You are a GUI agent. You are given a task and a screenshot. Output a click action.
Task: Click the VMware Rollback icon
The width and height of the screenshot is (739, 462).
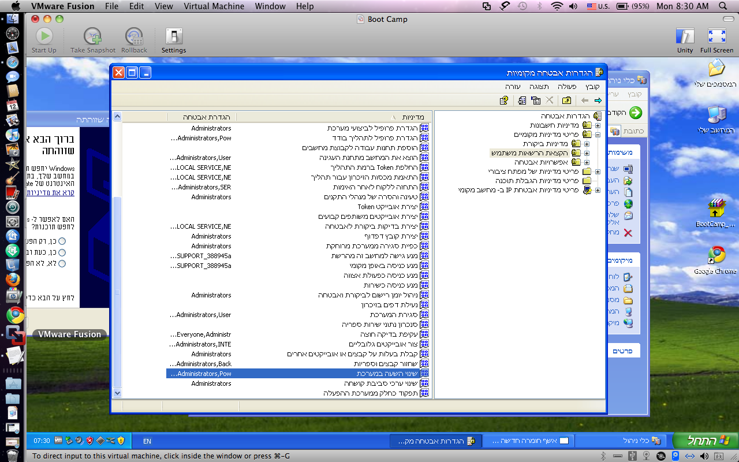point(134,37)
